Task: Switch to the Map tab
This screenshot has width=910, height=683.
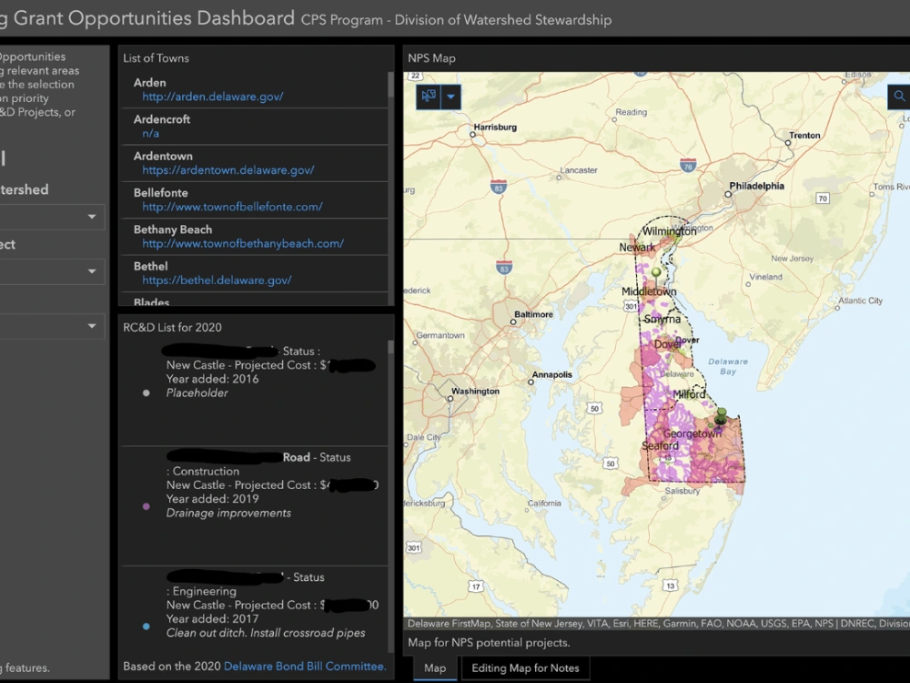Action: pos(435,668)
